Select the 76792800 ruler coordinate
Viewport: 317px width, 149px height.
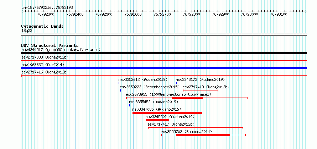pos(192,15)
